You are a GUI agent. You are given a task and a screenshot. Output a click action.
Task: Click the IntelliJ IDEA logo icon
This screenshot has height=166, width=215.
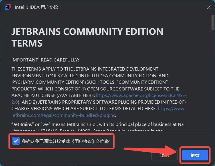[x=8, y=7]
